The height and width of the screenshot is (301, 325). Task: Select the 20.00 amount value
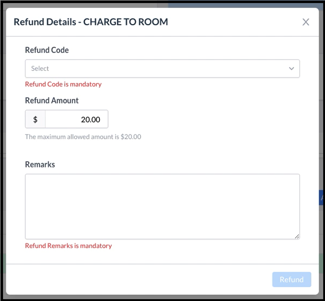90,119
